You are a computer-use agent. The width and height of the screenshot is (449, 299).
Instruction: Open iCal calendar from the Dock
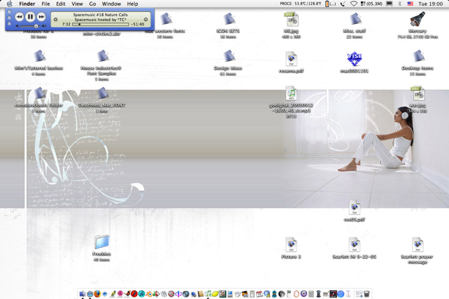[x=259, y=294]
